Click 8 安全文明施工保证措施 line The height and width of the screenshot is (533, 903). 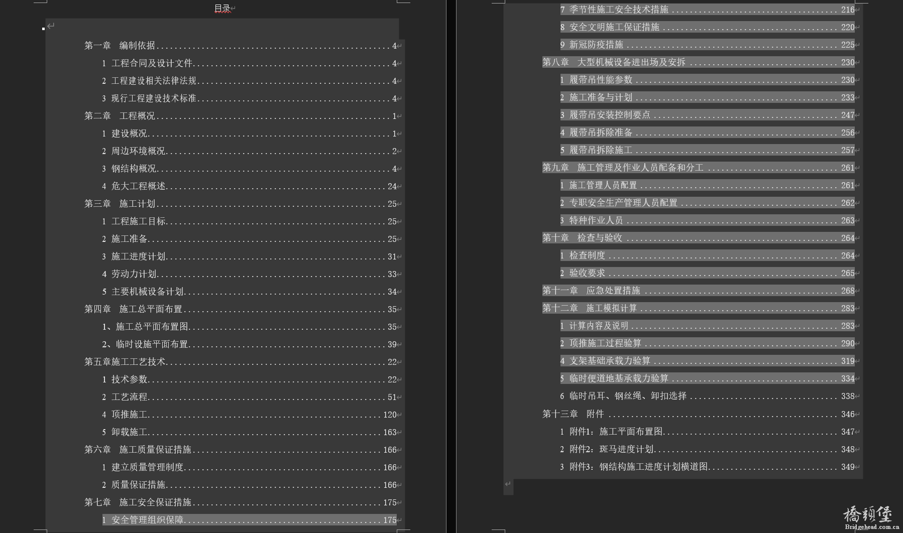tap(708, 27)
